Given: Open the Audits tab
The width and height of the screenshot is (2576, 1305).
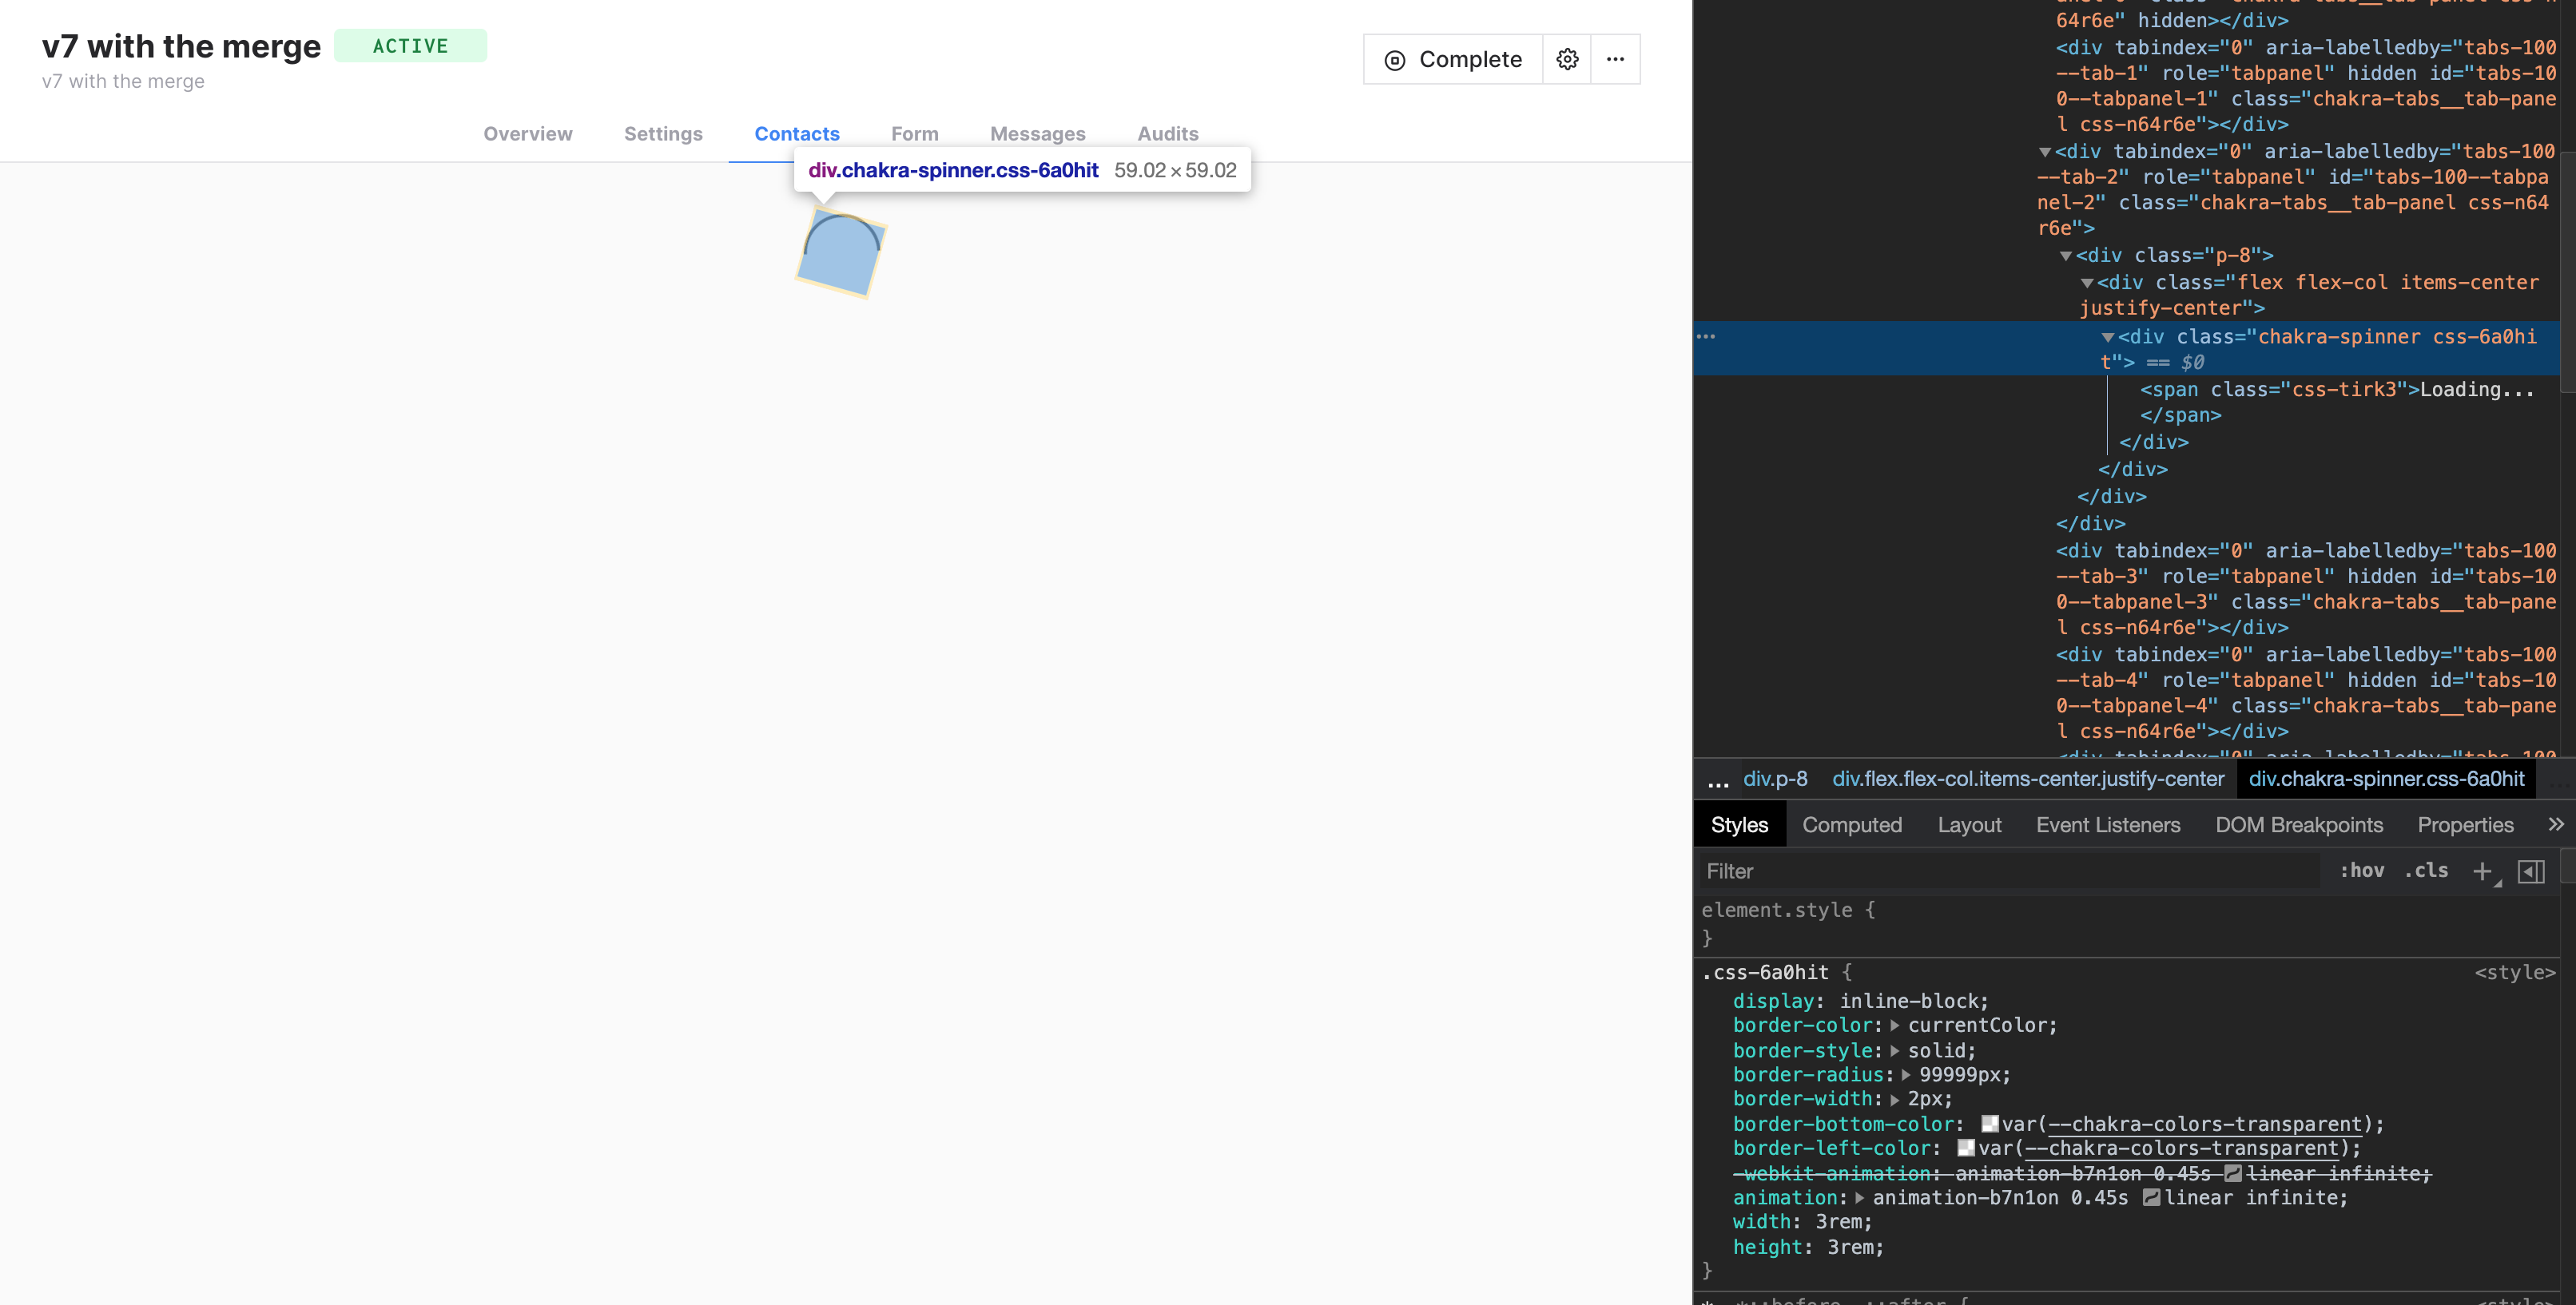Looking at the screenshot, I should coord(1168,134).
